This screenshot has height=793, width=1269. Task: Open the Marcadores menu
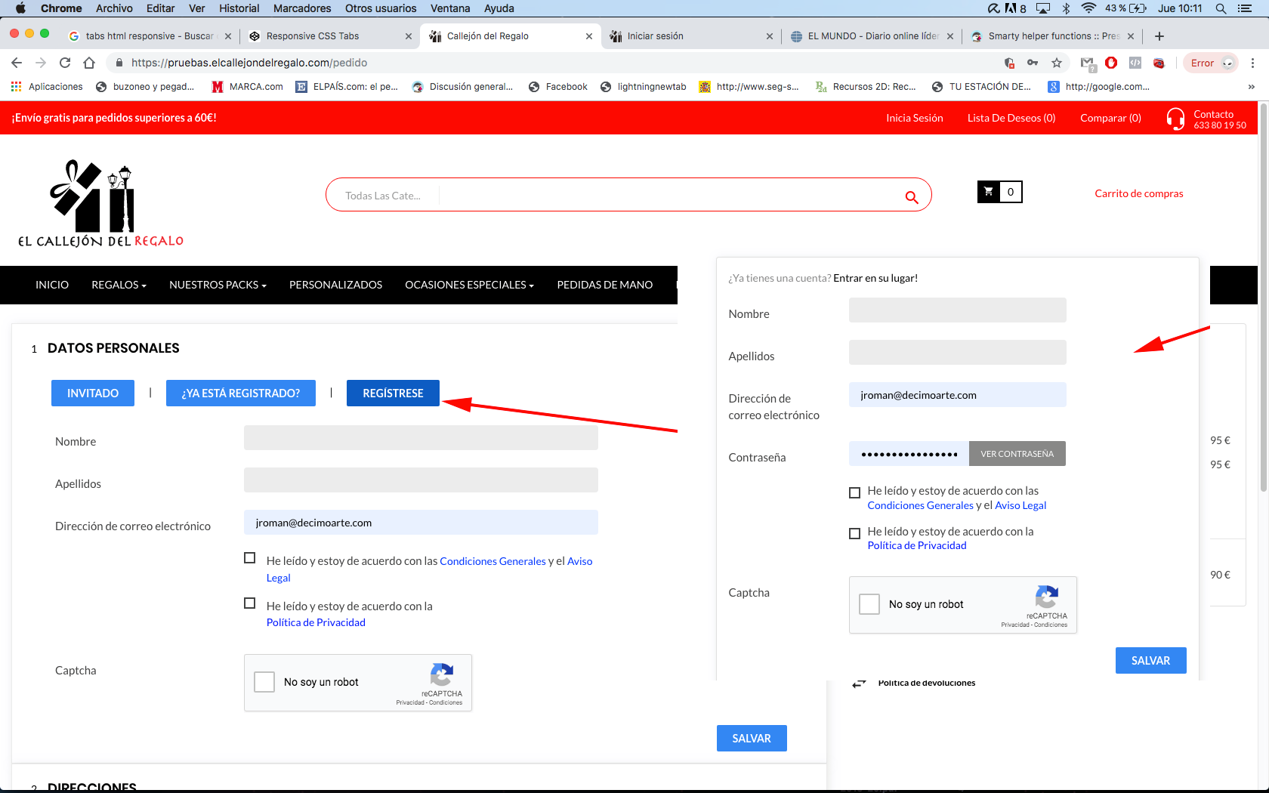302,8
